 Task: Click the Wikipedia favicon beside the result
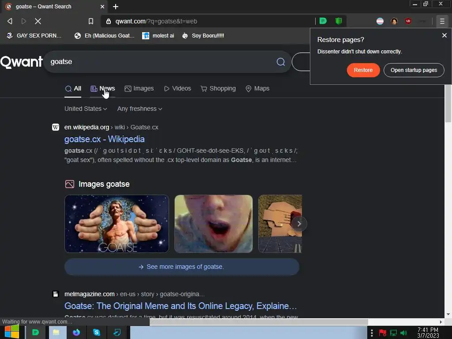56,127
